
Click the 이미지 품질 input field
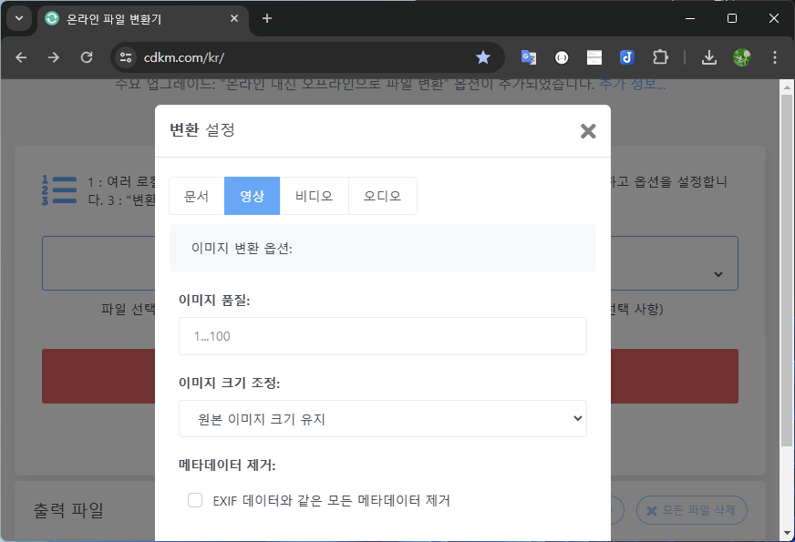pyautogui.click(x=383, y=336)
